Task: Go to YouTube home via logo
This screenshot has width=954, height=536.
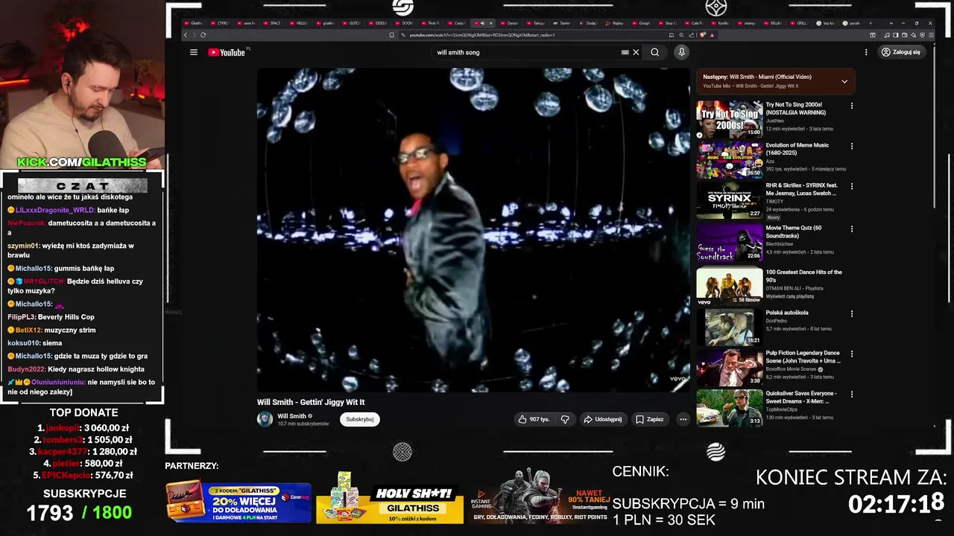Action: pyautogui.click(x=227, y=52)
